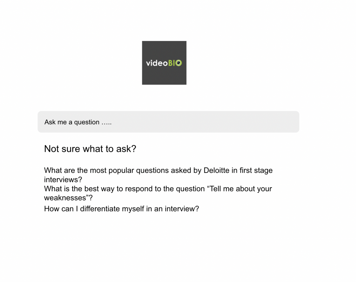Viewport: 356px width, 282px height.
Task: Click the videoBIO logo tile
Action: tap(164, 63)
